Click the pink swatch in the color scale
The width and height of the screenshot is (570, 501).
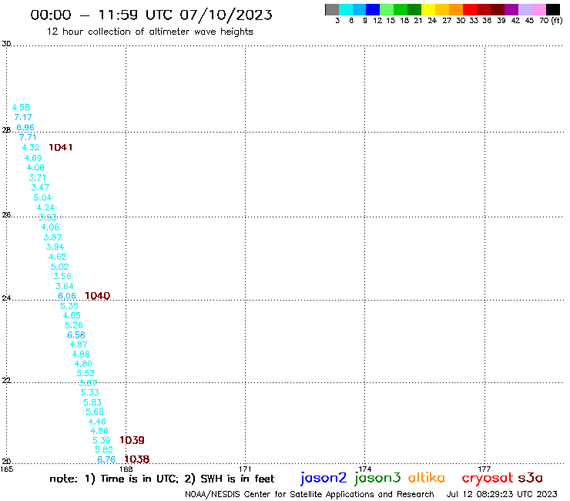538,9
